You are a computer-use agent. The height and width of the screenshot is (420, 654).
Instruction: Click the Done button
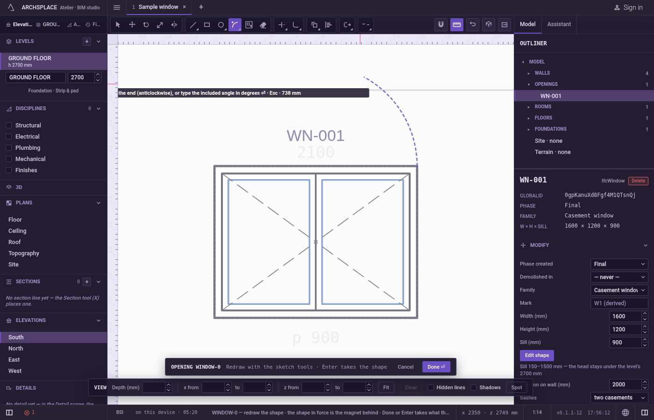pos(436,367)
